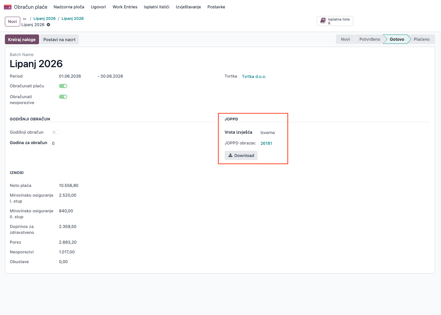This screenshot has height=315, width=441.
Task: Click the Novi record button
Action: coord(13,22)
